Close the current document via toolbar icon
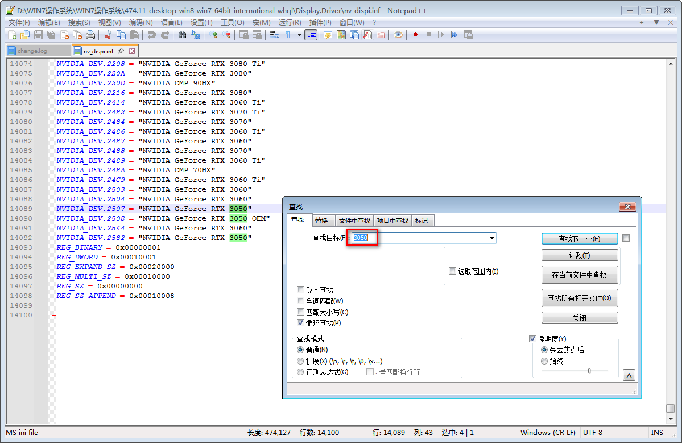The image size is (682, 443). pyautogui.click(x=64, y=35)
